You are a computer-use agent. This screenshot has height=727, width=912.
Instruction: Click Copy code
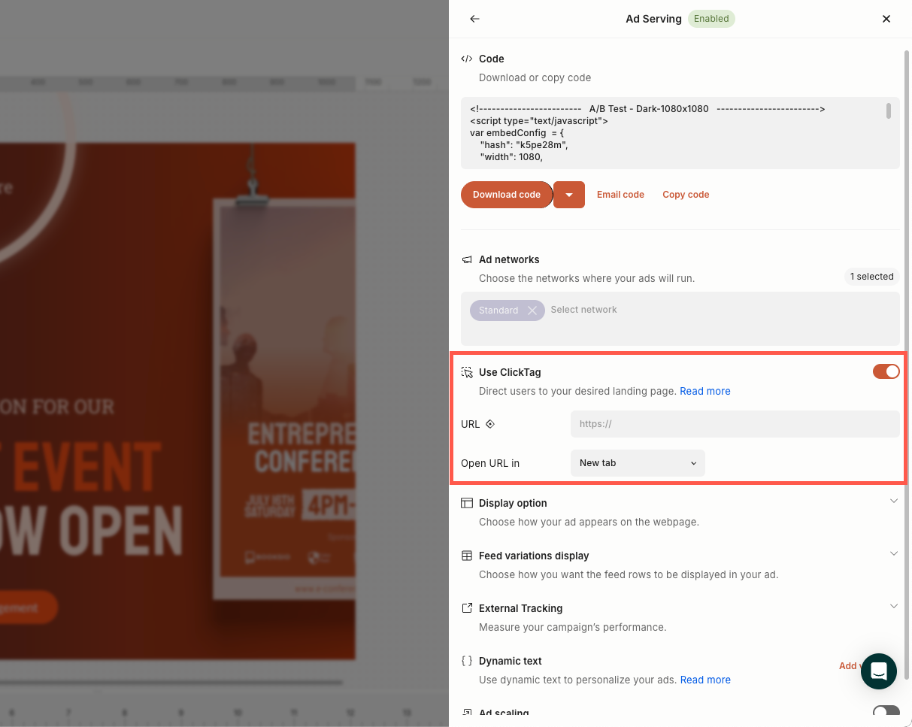click(x=686, y=195)
